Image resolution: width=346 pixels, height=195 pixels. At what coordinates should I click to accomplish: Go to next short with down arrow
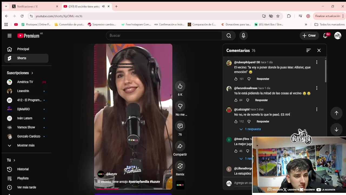tap(337, 130)
